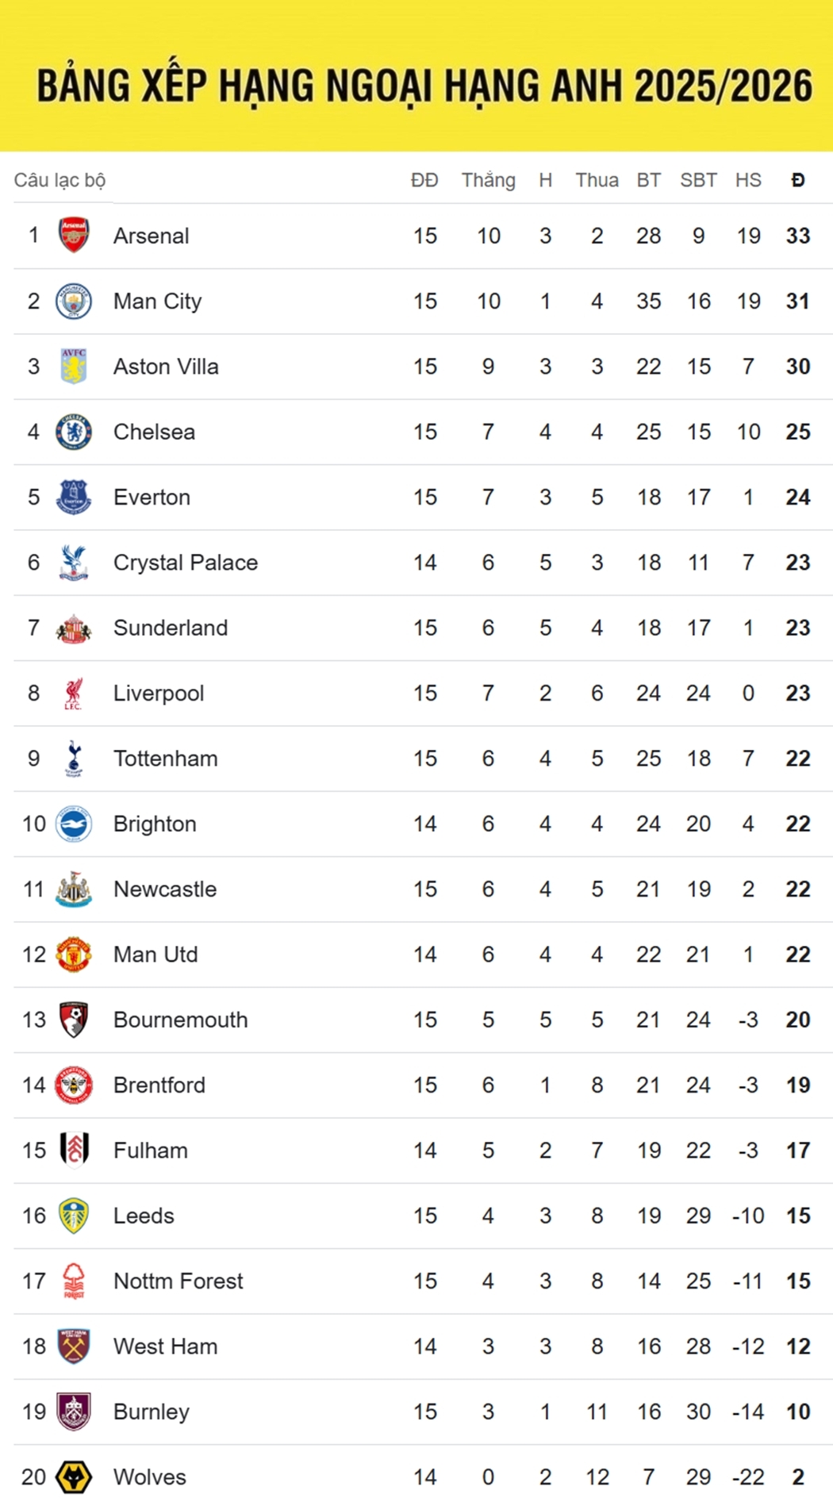Click the Brentford bee badge

[x=74, y=1085]
